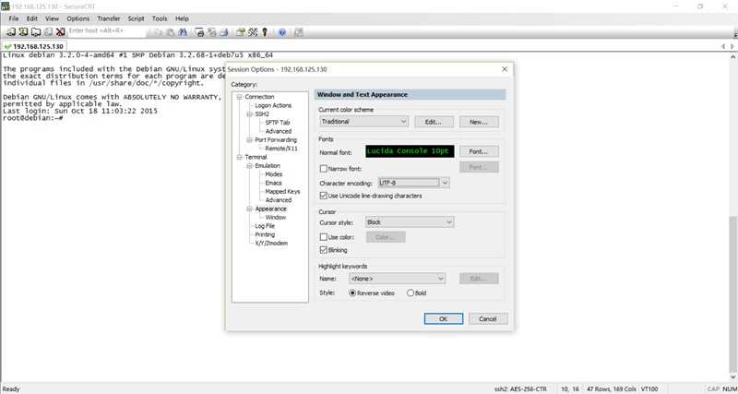Open Global Options from the toolbar icon

coord(253,32)
